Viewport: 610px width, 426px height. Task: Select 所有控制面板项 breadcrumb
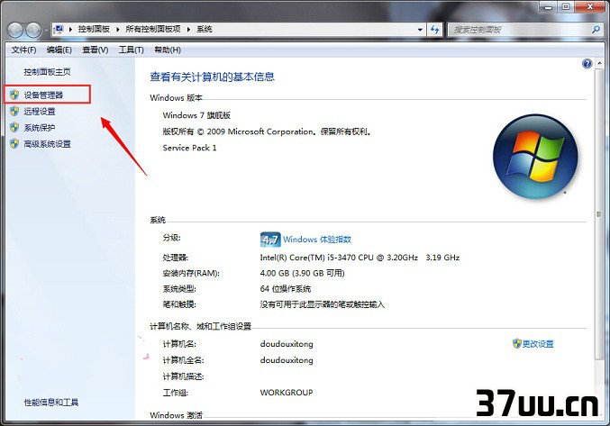pos(153,29)
